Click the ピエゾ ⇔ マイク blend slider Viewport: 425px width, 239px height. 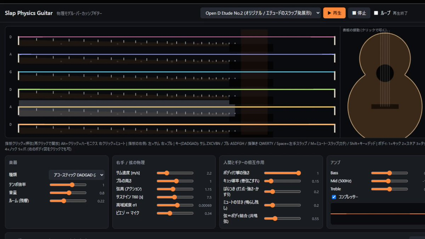click(x=175, y=213)
